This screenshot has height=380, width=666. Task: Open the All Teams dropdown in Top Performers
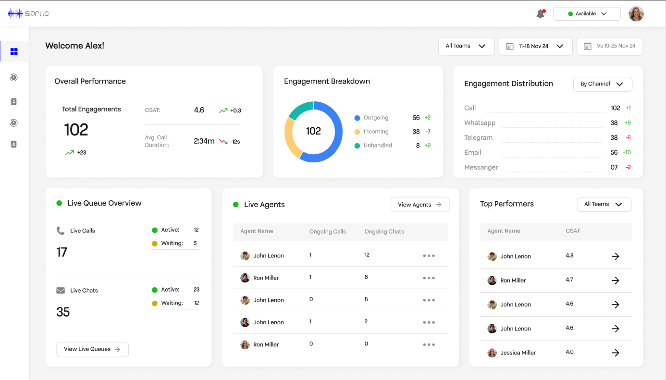click(604, 204)
